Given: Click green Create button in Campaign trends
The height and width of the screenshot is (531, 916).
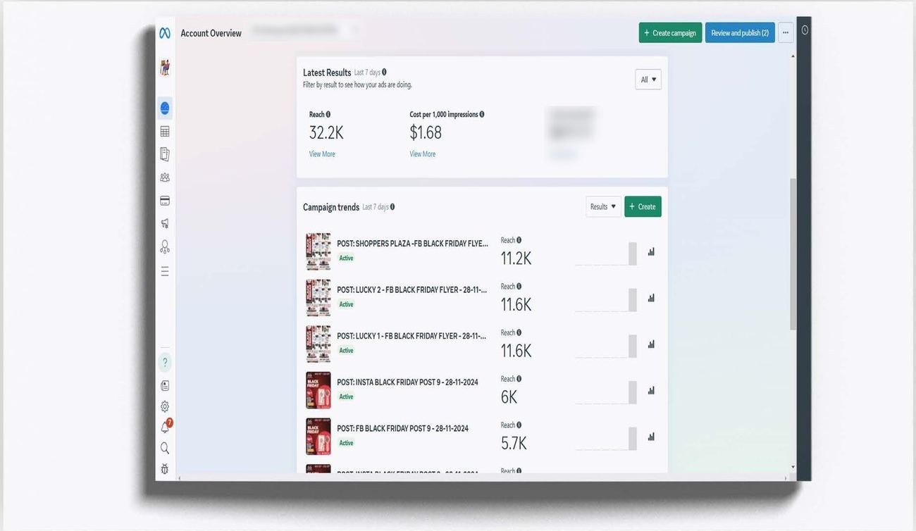Looking at the screenshot, I should 643,206.
